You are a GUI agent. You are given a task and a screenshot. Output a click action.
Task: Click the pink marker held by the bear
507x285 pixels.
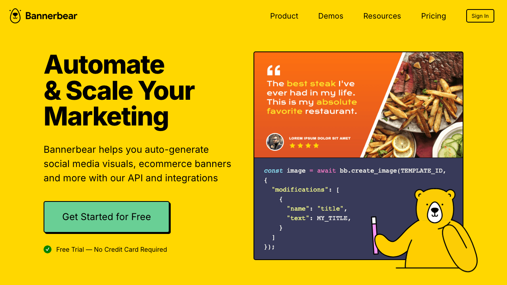(x=374, y=236)
